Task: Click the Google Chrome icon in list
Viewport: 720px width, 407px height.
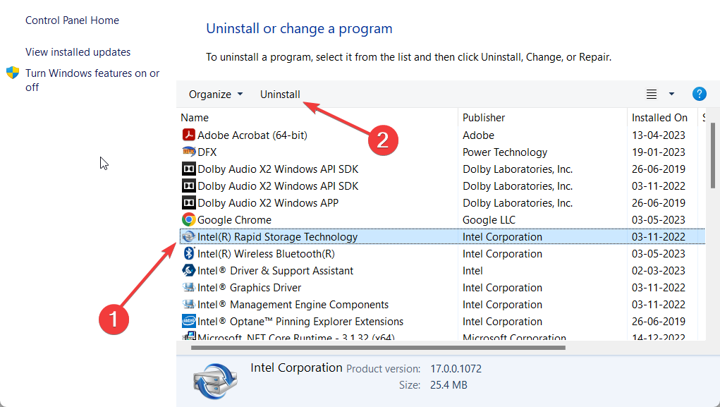Action: (x=188, y=219)
